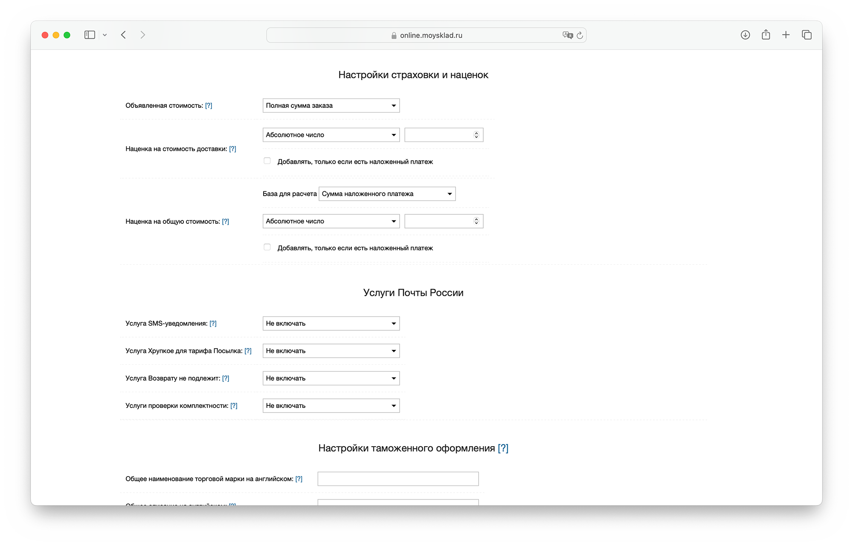Image resolution: width=853 pixels, height=546 pixels.
Task: Open the downloads icon in the toolbar
Action: [x=745, y=35]
